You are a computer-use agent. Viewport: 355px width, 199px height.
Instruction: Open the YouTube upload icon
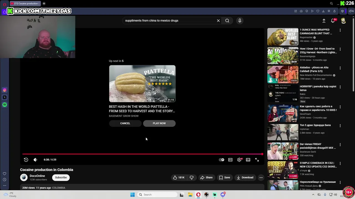pos(324,21)
